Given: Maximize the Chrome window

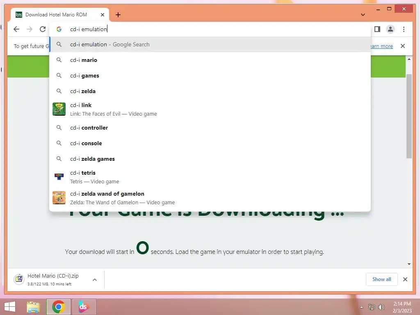Looking at the screenshot, I should pyautogui.click(x=389, y=9).
